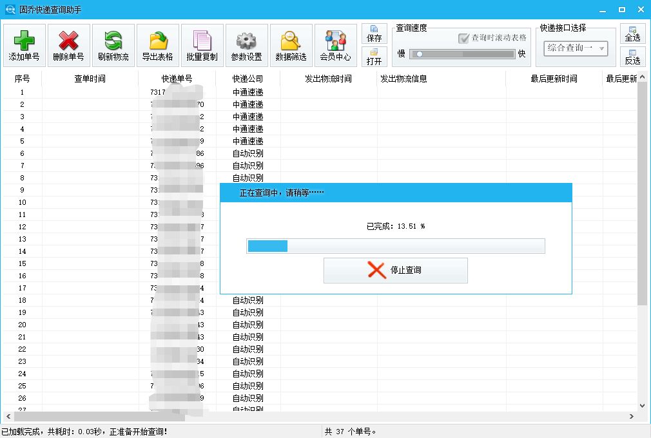Click the 保存 save button

pos(374,33)
